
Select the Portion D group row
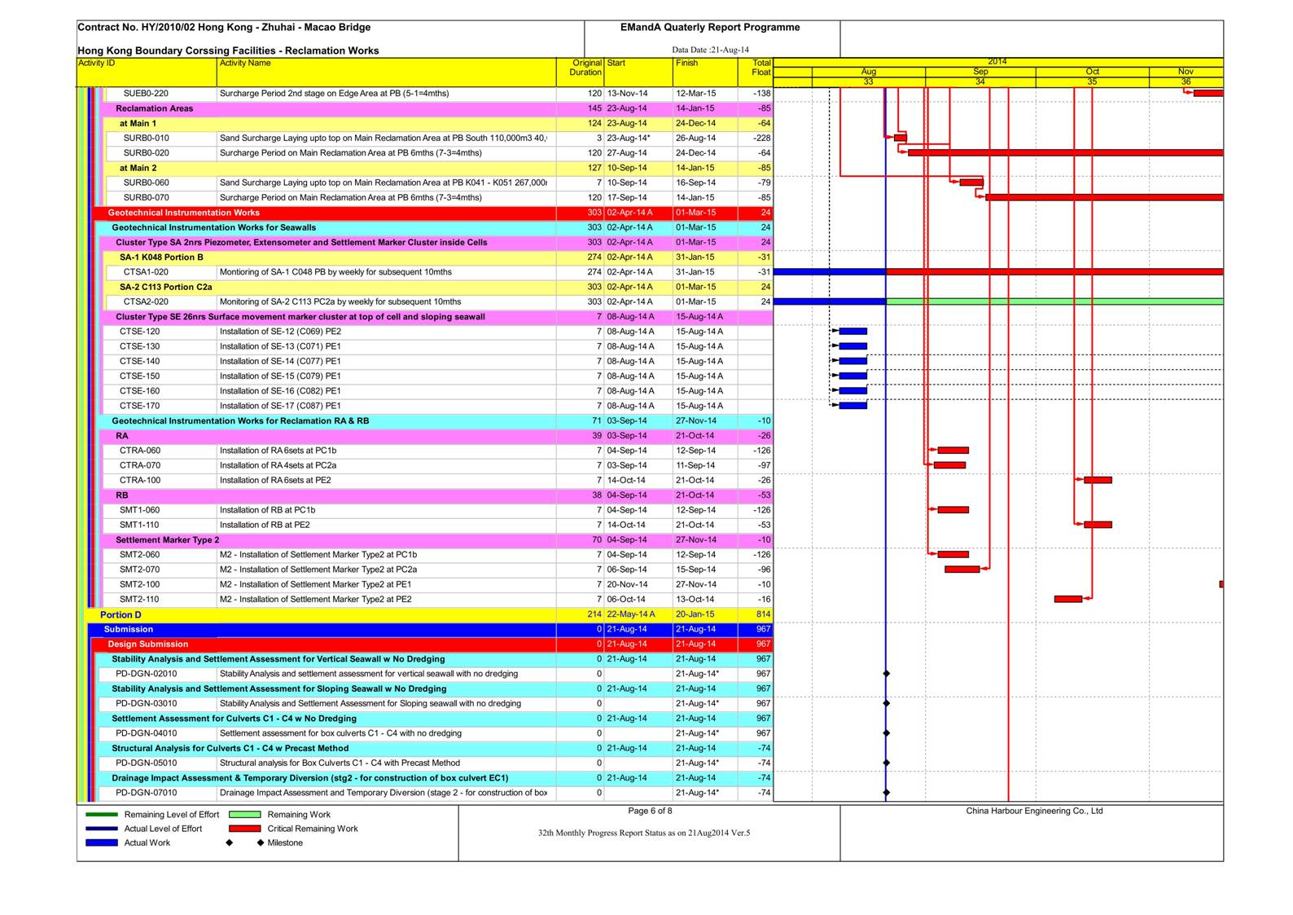(x=428, y=614)
